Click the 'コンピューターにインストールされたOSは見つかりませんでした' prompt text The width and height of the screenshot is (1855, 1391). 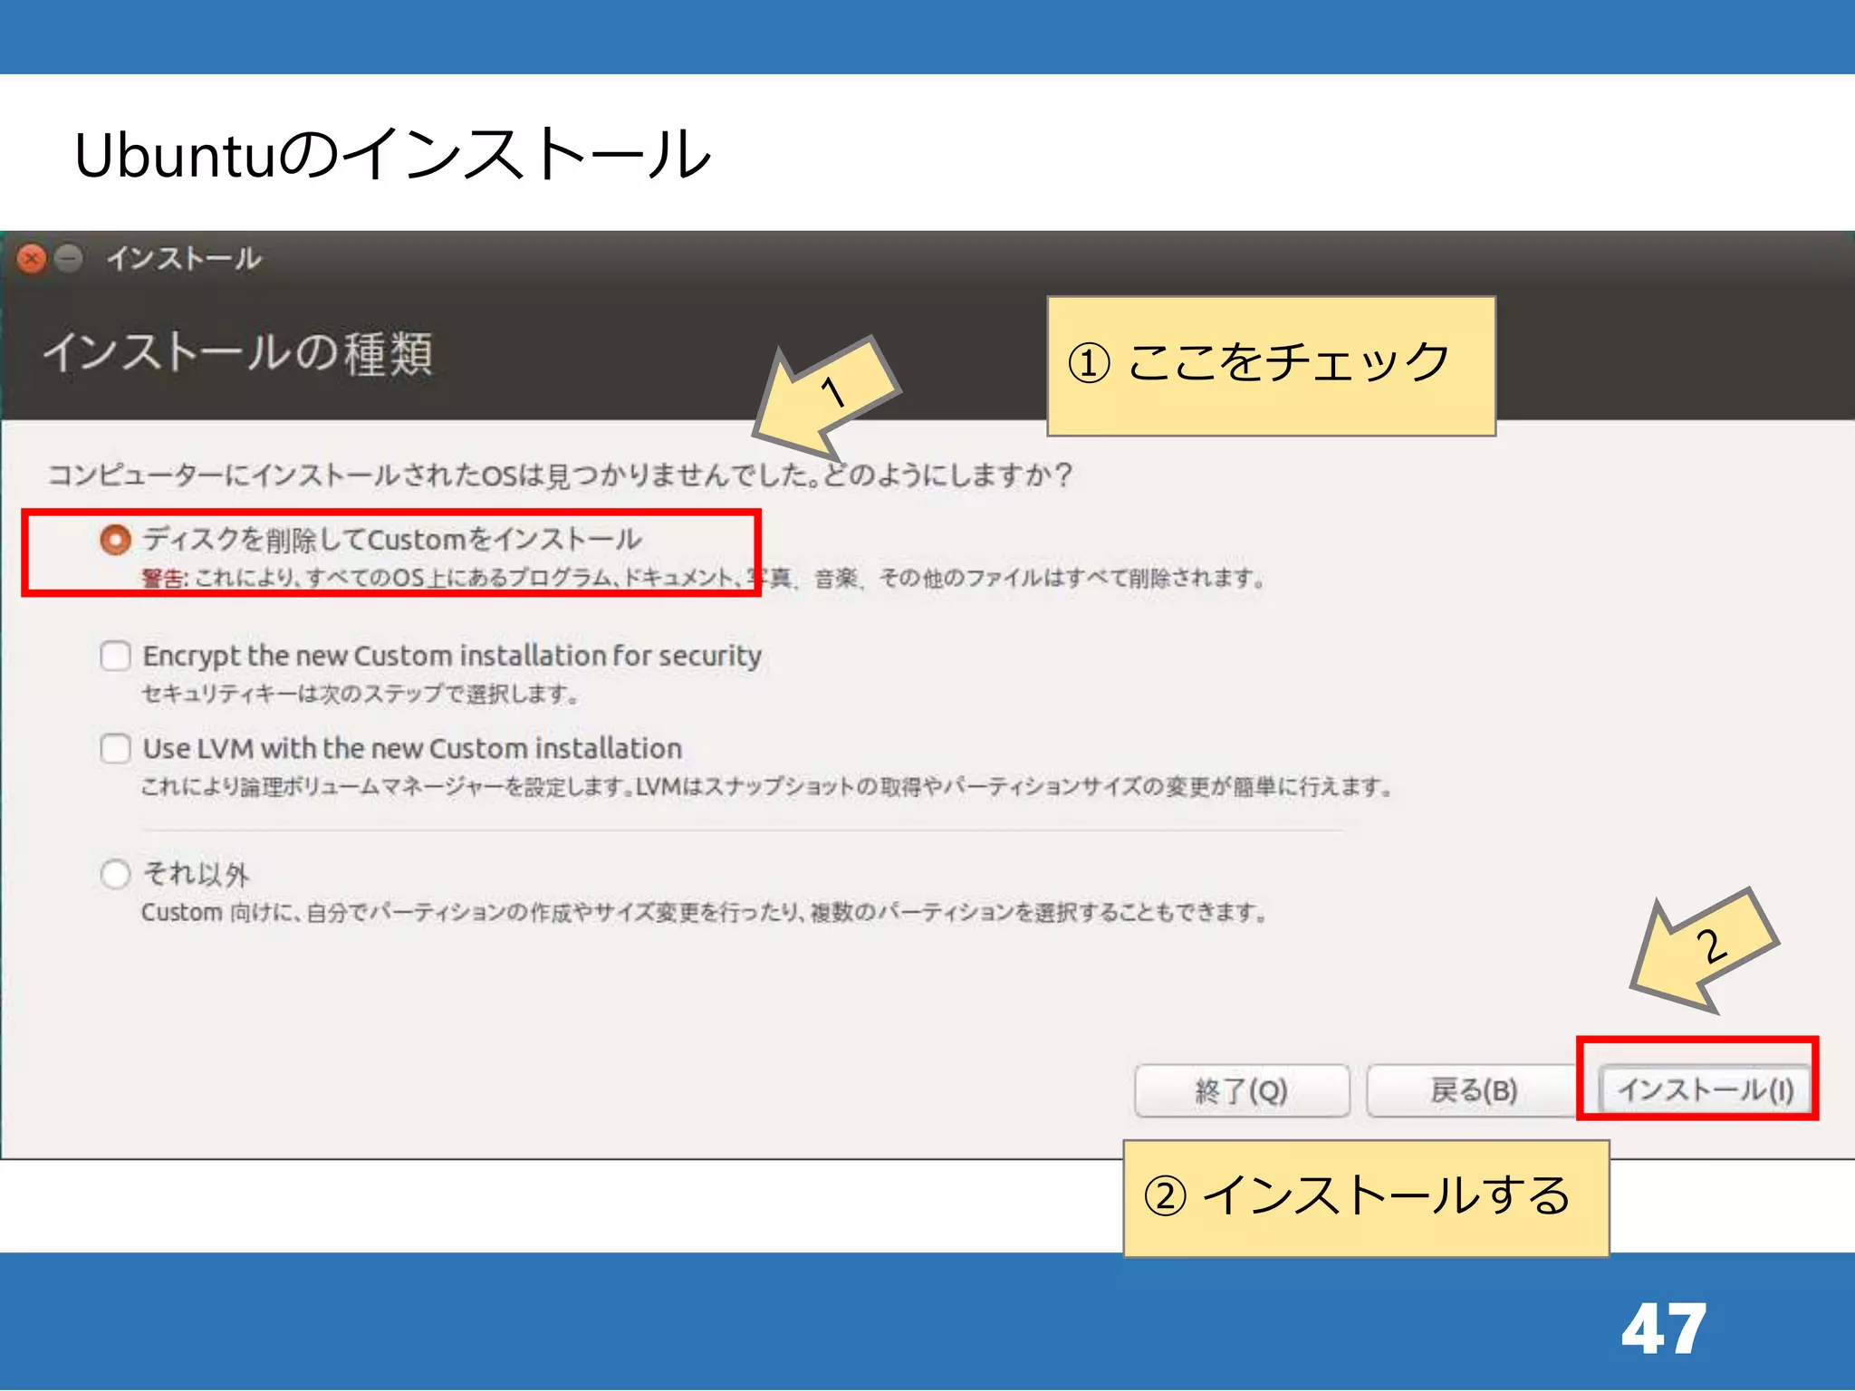433,475
